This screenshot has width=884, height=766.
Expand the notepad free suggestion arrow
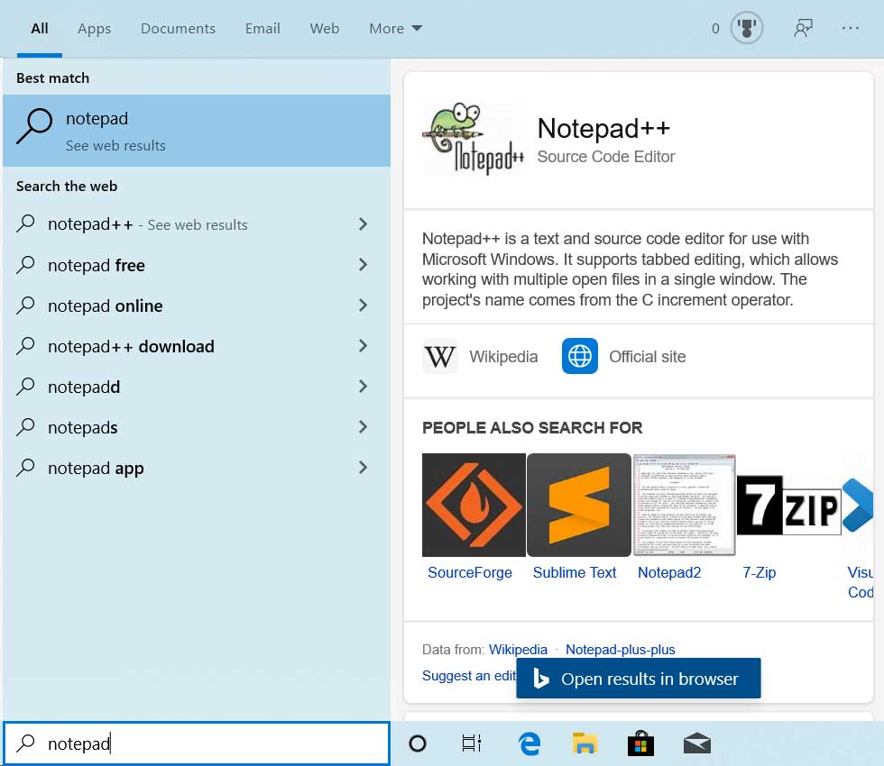pyautogui.click(x=363, y=265)
